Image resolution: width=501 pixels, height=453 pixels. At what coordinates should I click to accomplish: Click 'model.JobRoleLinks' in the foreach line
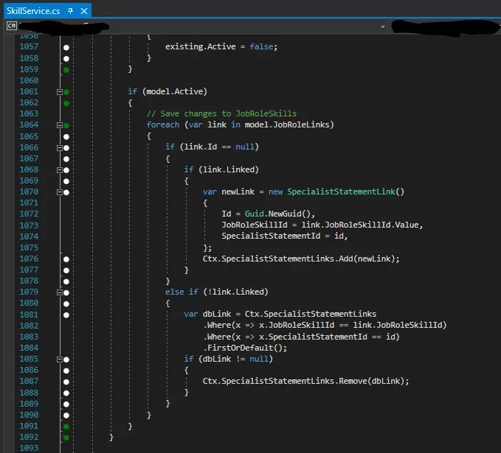286,124
